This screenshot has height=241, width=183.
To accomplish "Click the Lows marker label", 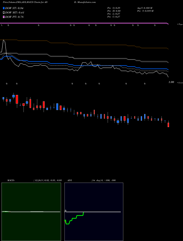I will coord(180,83).
